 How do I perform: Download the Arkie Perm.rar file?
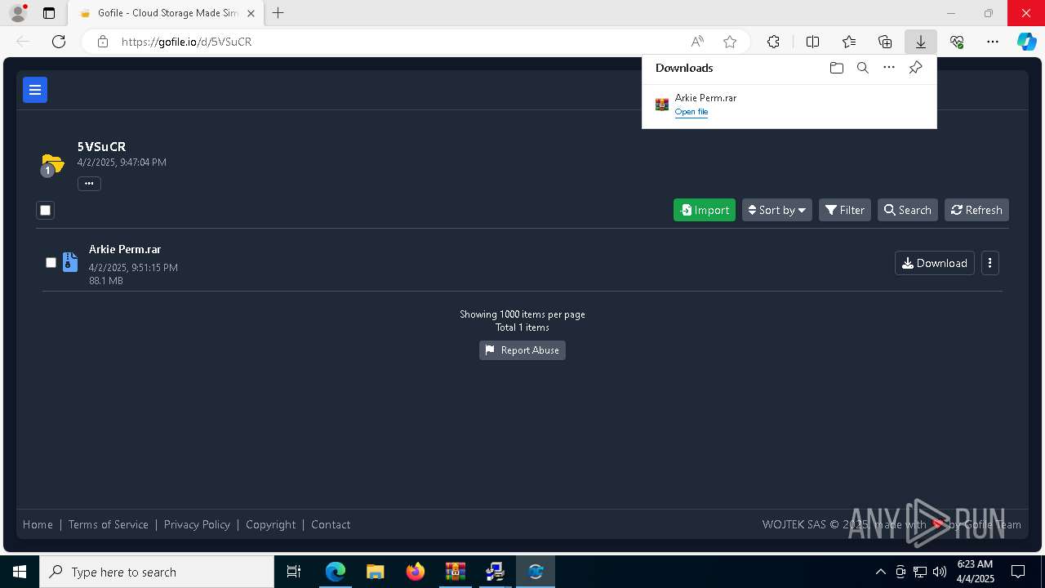click(935, 263)
